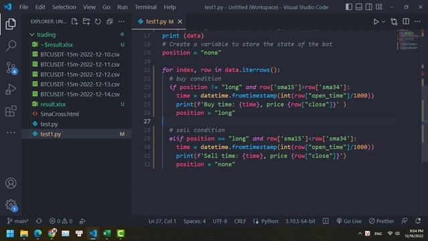
Task: Open the errors and warnings count
Action: coord(61,221)
